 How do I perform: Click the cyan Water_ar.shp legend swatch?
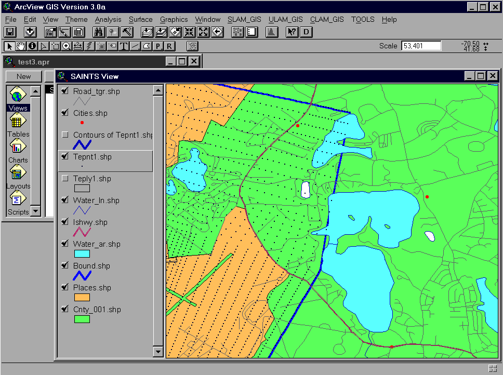tap(82, 254)
